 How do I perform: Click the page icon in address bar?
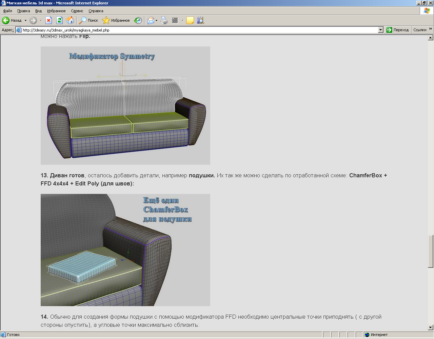[x=19, y=30]
